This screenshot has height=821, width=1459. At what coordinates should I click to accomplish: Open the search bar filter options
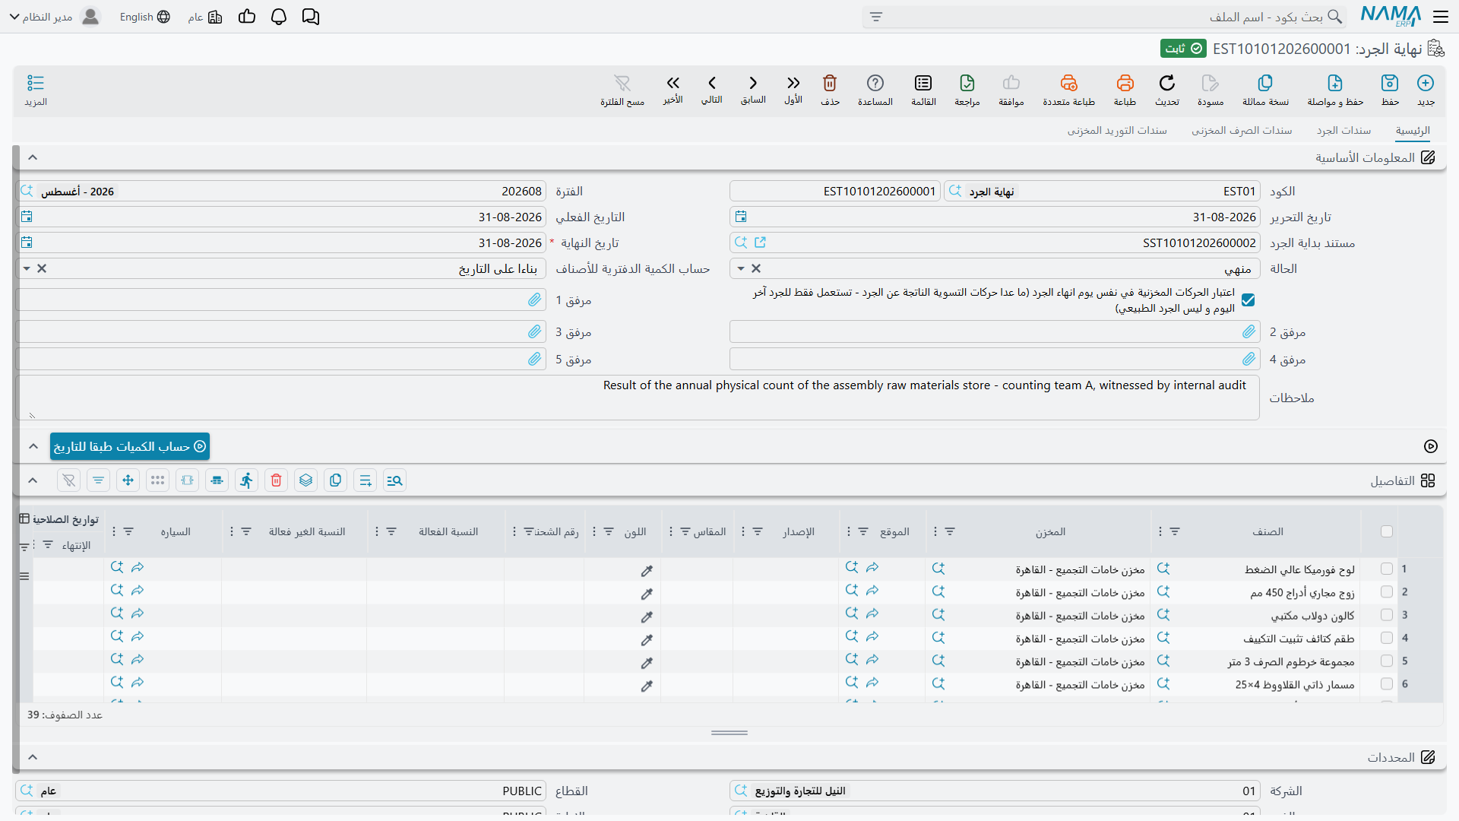876,17
